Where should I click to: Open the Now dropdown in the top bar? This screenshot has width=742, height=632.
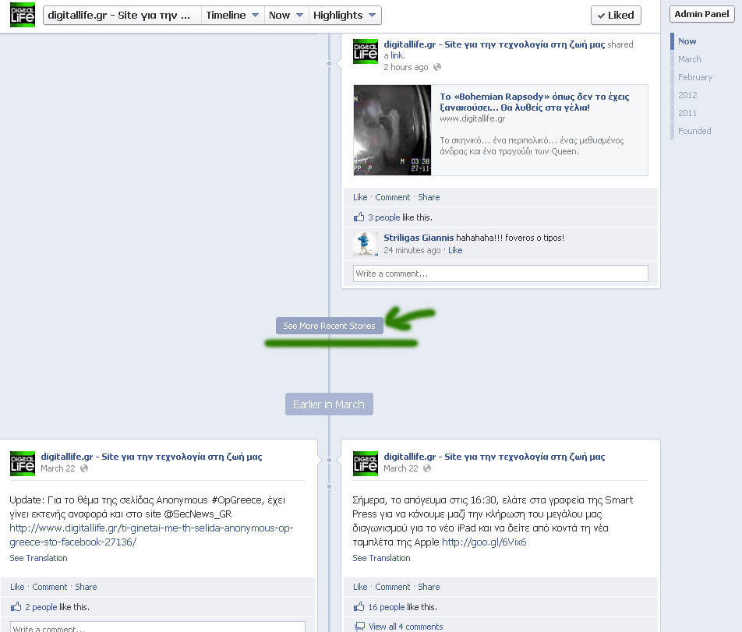point(286,15)
